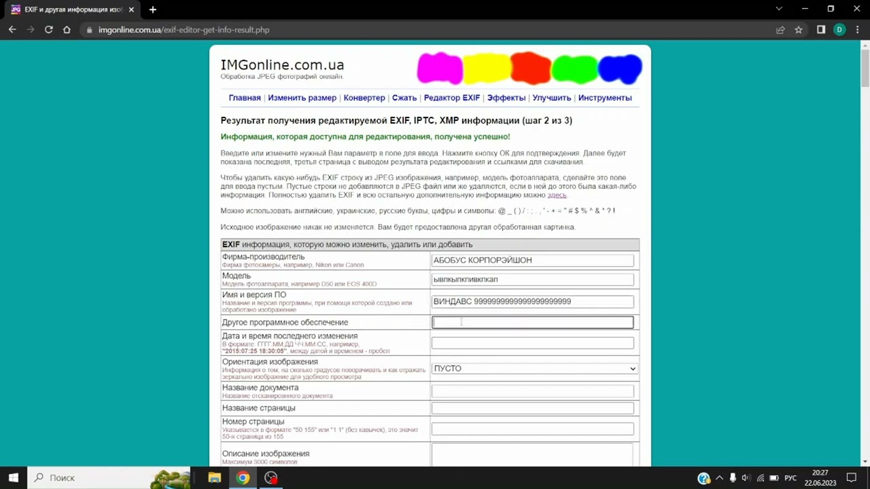This screenshot has width=870, height=489.
Task: Click heading Результат получения редактируемой EXIF
Action: coord(396,120)
